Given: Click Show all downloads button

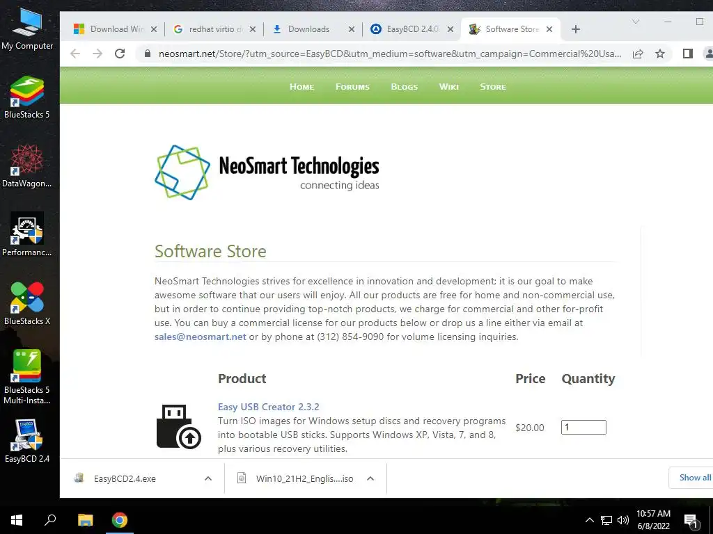Looking at the screenshot, I should coord(693,478).
